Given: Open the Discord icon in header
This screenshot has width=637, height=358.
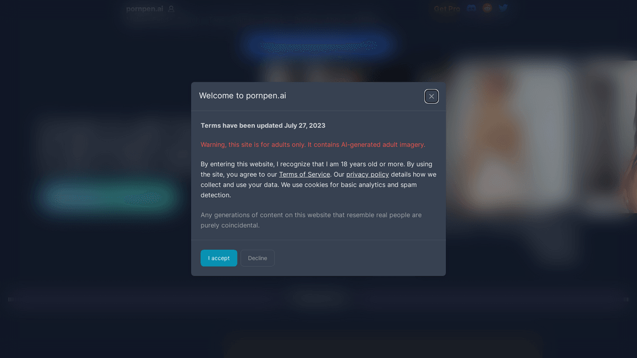Looking at the screenshot, I should pos(471,8).
